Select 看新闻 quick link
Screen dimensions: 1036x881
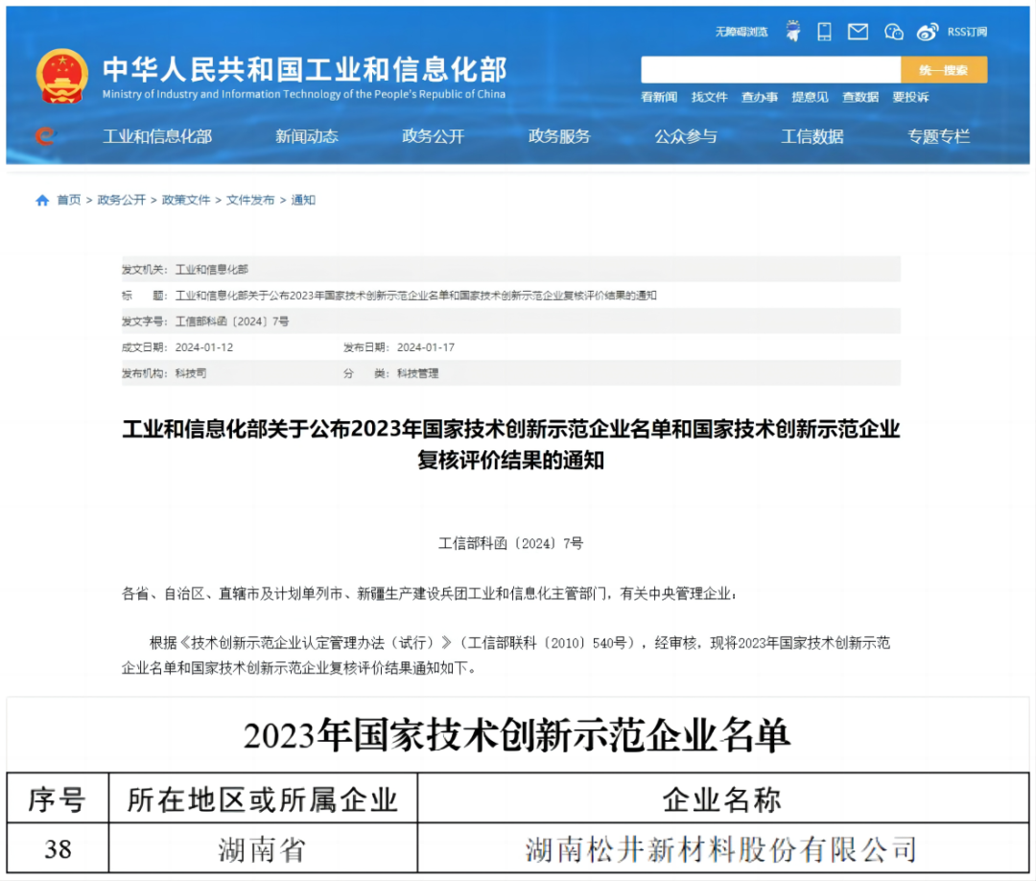pos(659,97)
